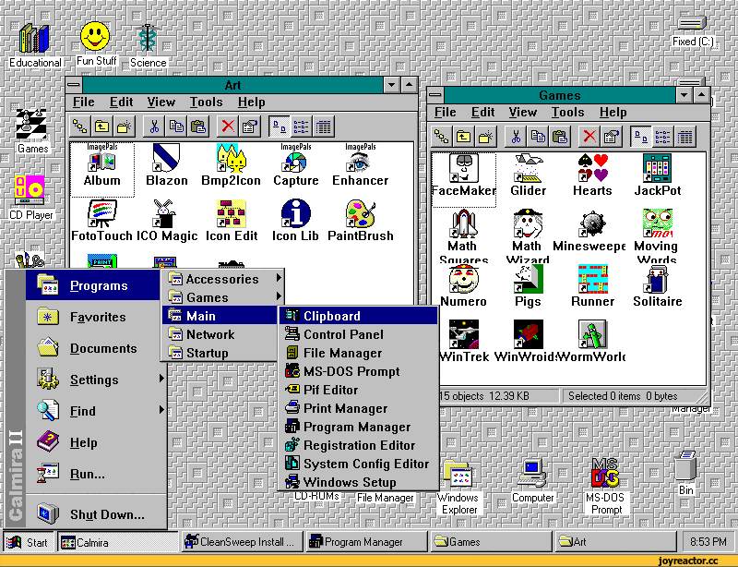Viewport: 738px width, 567px height.
Task: Select Run... in the Start menu
Action: click(96, 474)
